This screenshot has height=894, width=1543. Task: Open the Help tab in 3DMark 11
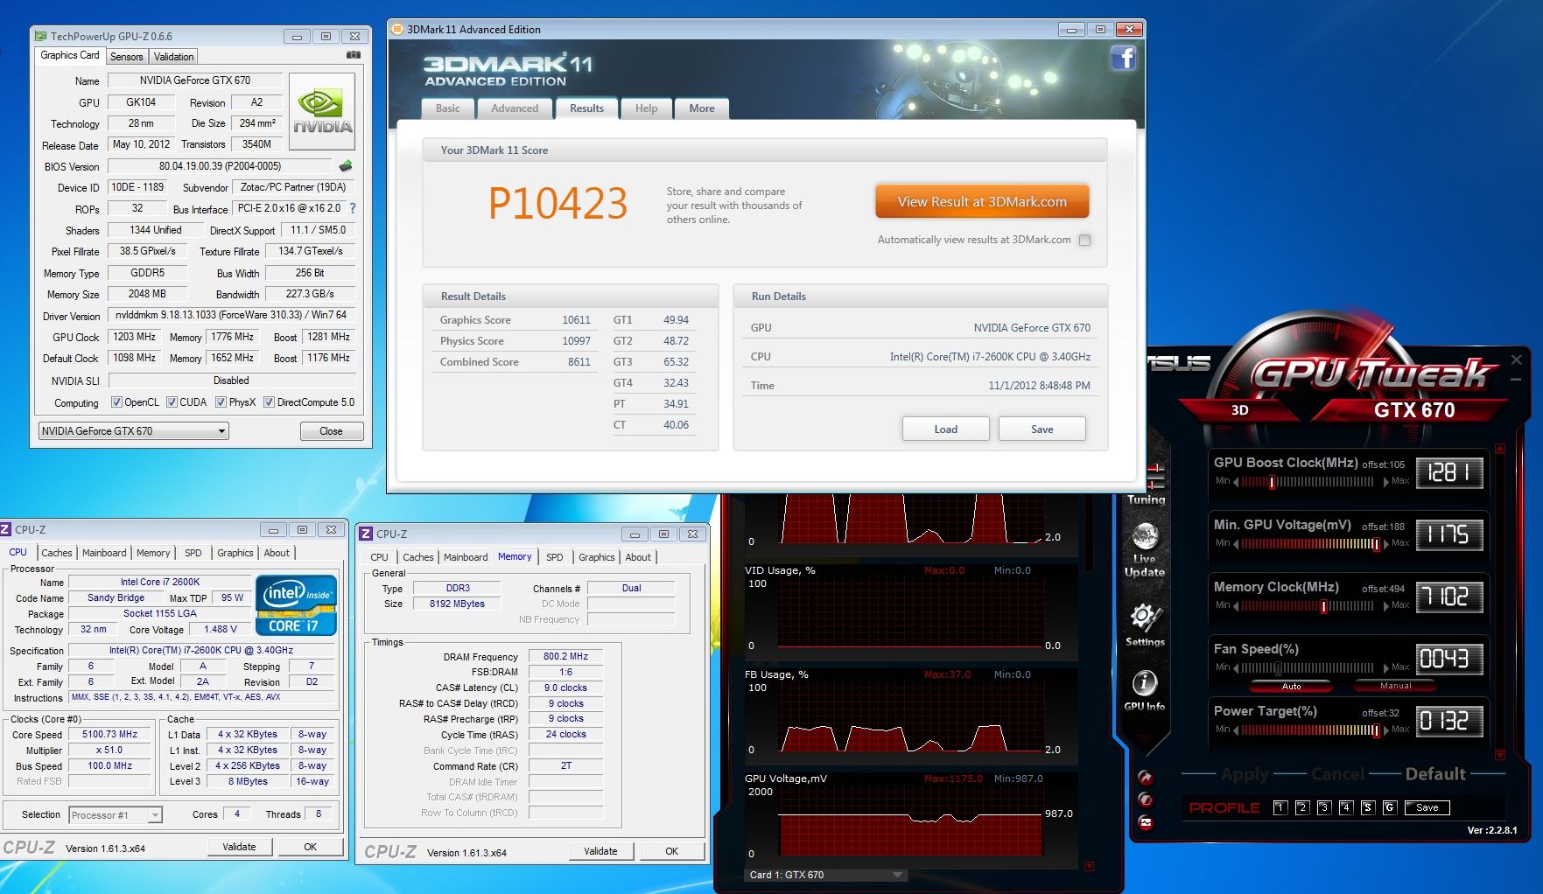[647, 108]
